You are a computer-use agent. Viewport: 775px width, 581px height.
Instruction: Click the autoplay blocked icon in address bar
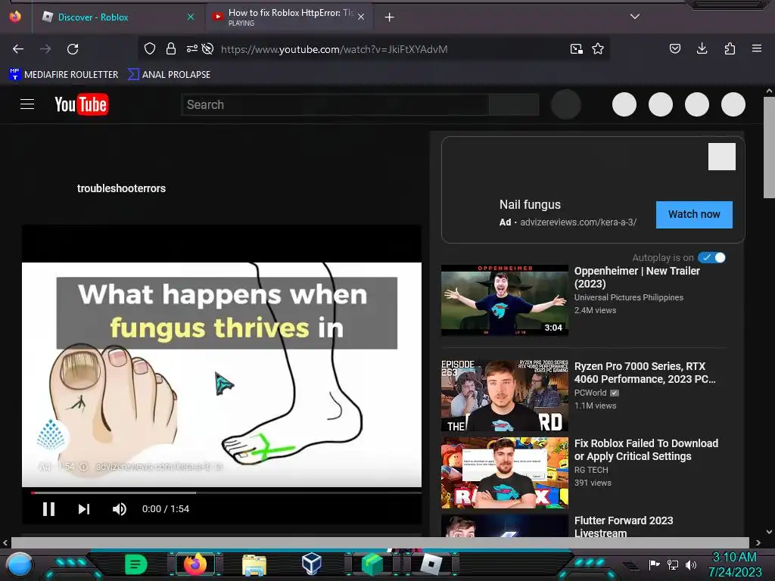click(x=208, y=48)
